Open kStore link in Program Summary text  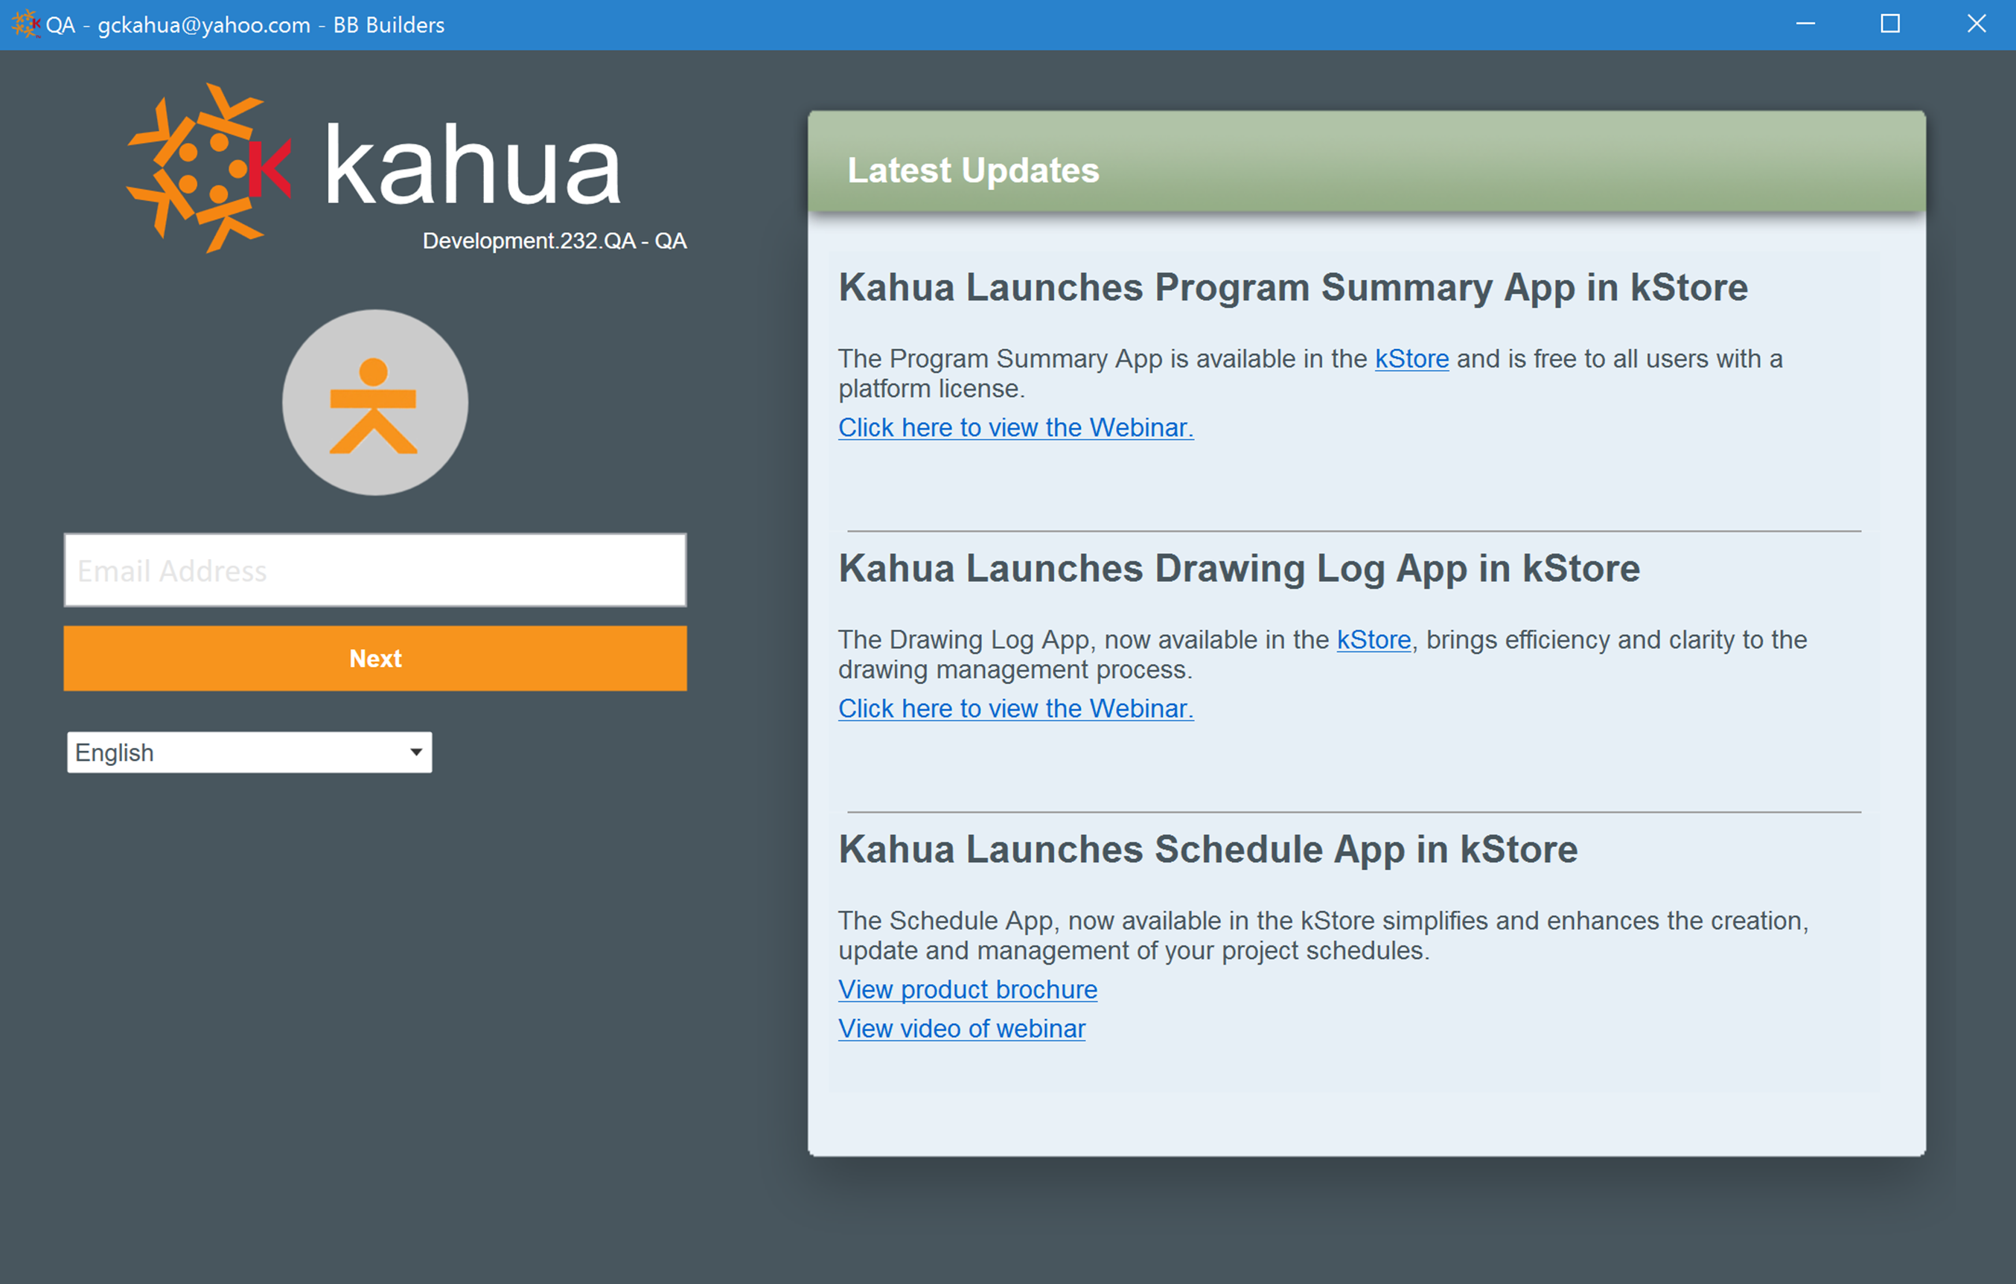click(x=1411, y=359)
